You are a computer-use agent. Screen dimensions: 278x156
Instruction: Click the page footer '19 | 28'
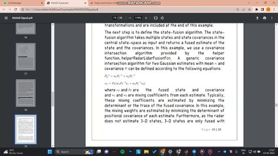click(216, 130)
